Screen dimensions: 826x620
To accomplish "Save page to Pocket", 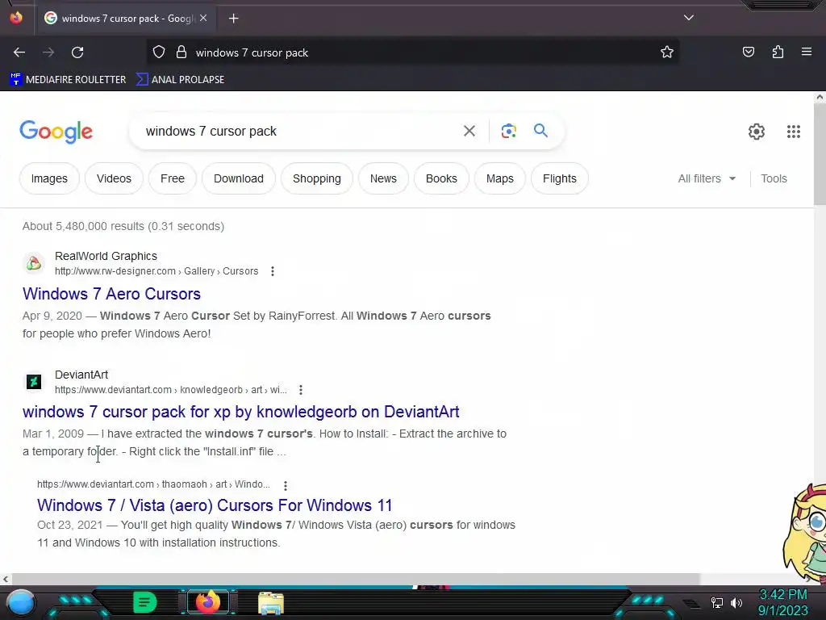I will (749, 52).
